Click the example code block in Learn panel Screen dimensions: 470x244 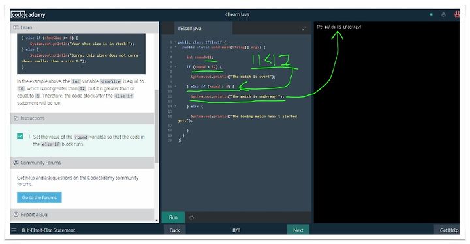point(81,54)
